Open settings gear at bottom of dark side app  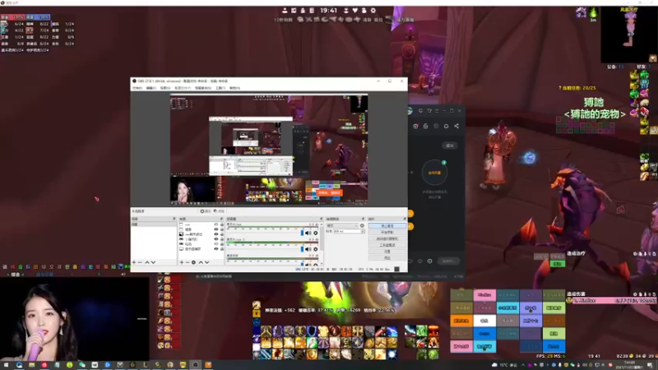pos(429,261)
